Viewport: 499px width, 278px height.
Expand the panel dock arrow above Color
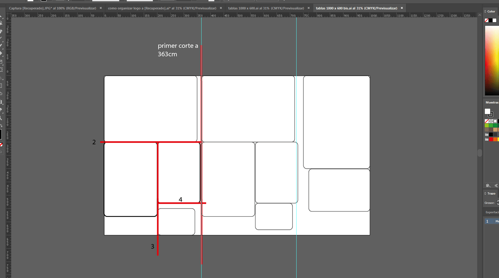[480, 15]
